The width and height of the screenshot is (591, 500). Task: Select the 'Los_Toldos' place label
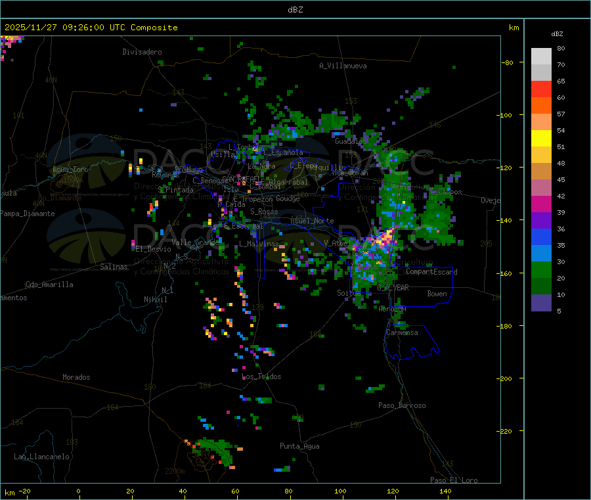[x=261, y=376]
